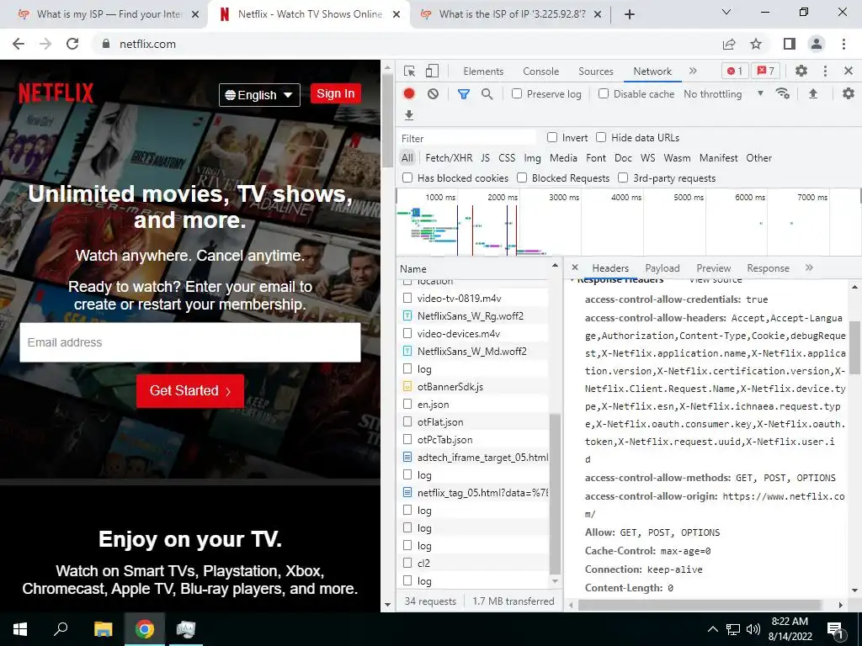Viewport: 862px width, 646px height.
Task: Click the Get Started button
Action: pos(190,390)
